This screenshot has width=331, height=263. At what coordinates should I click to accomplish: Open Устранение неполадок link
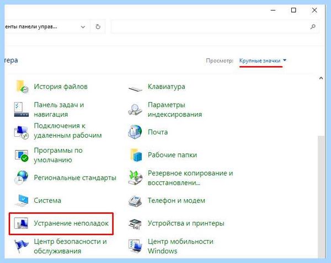71,223
